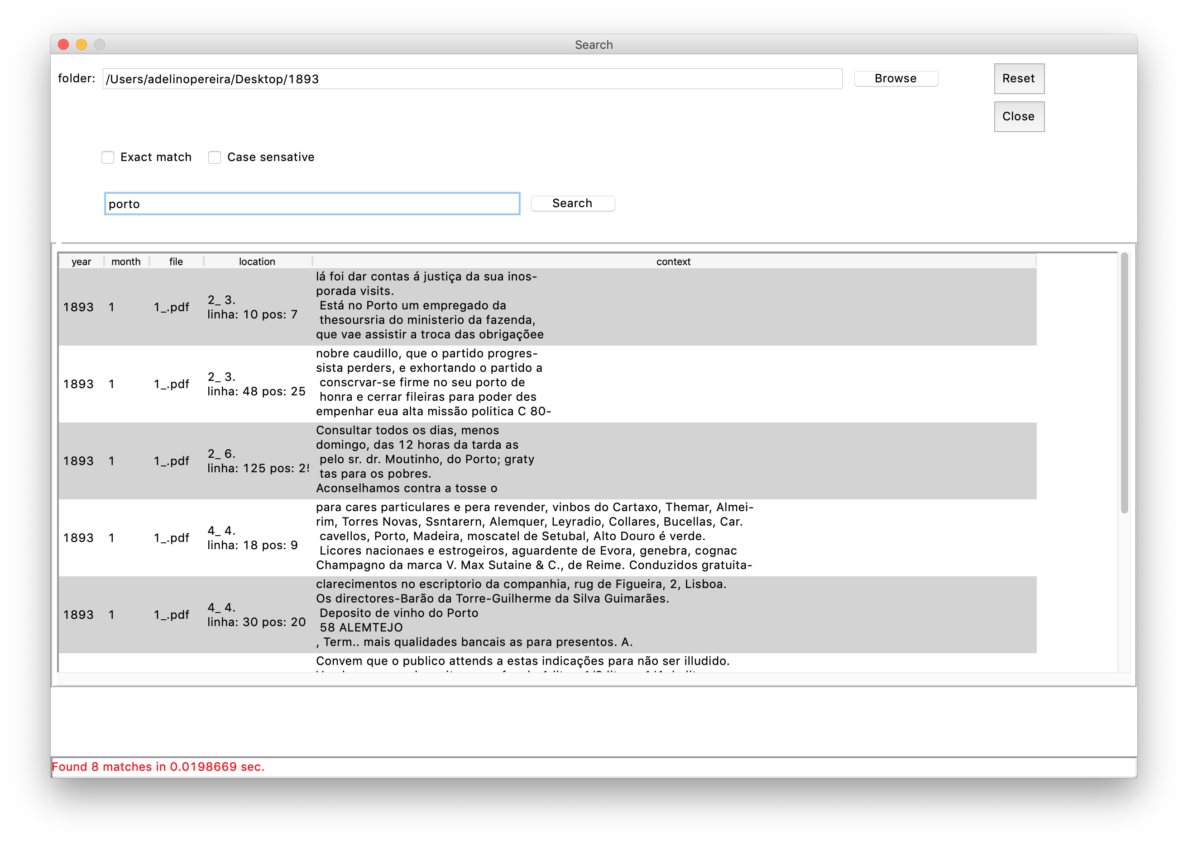Click the file column header

[176, 262]
